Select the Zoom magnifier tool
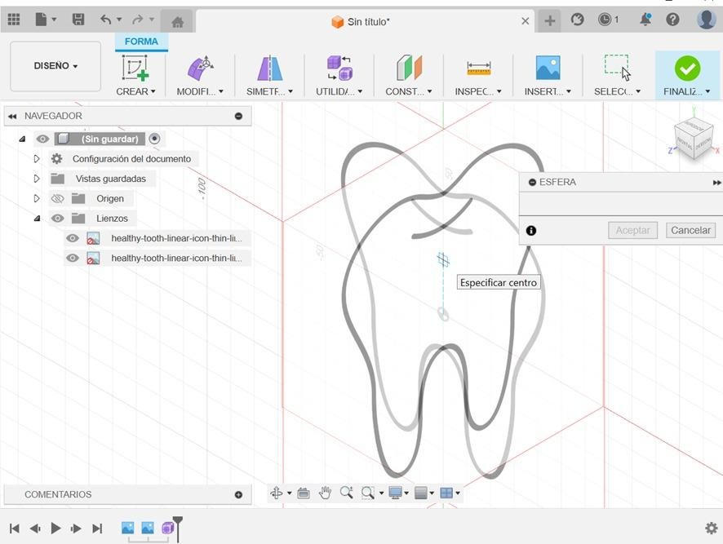723x544 pixels. coord(346,493)
